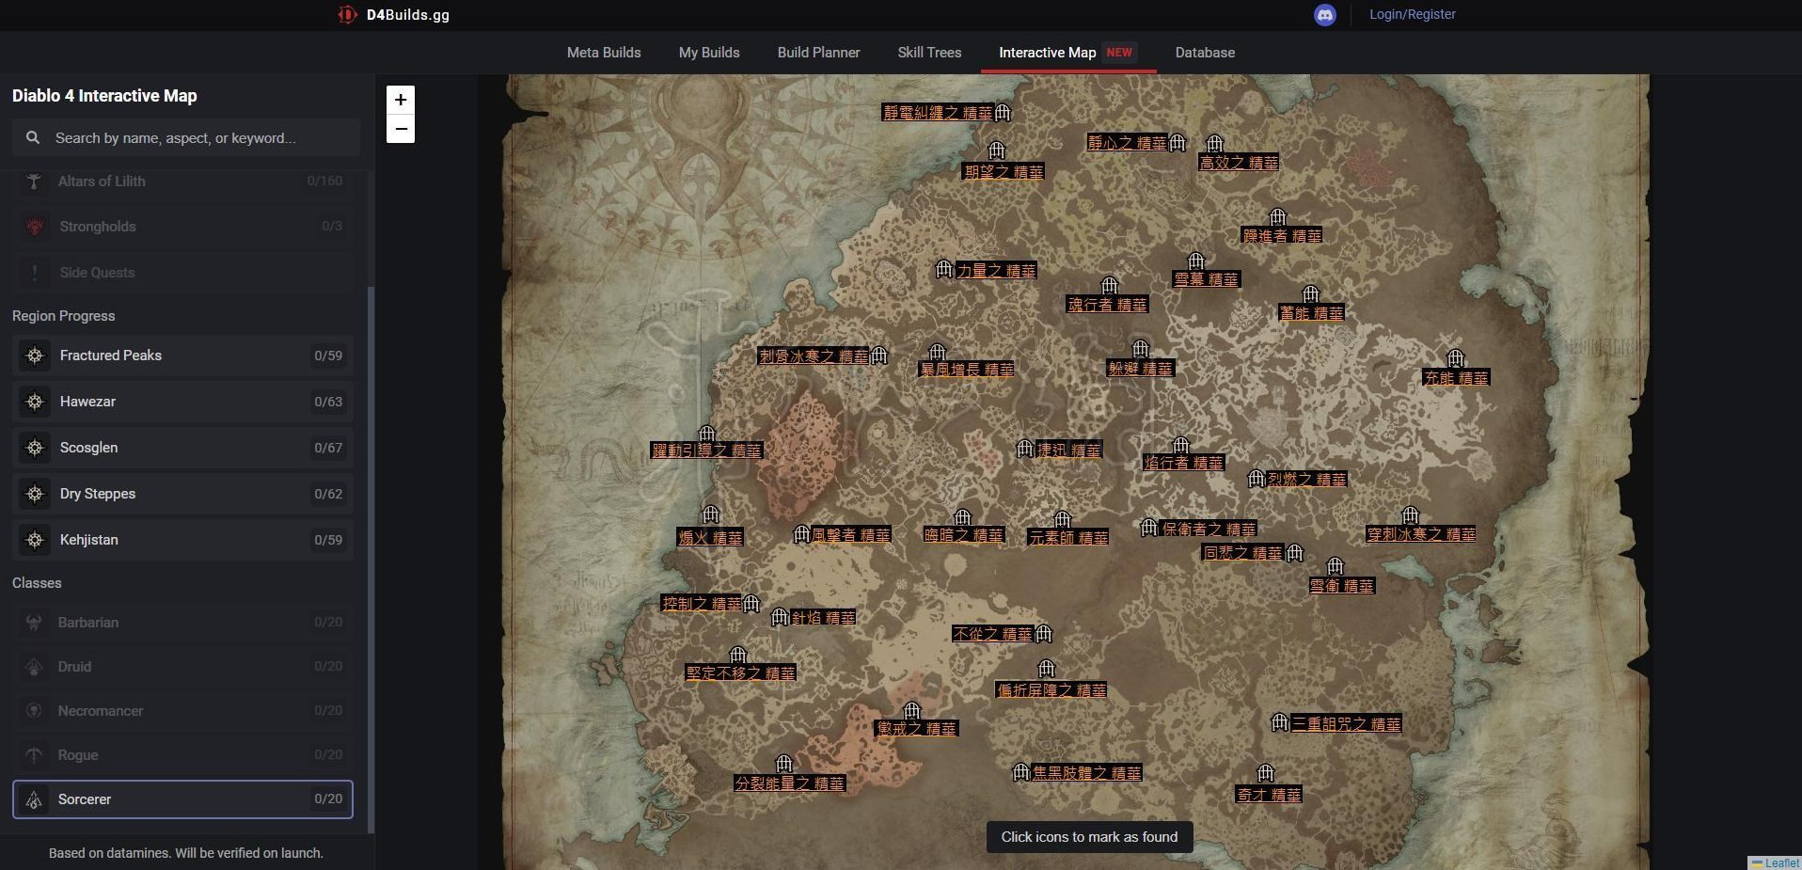The width and height of the screenshot is (1802, 870).
Task: Click the dungeon icon above 期望之精華
Action: [x=997, y=150]
